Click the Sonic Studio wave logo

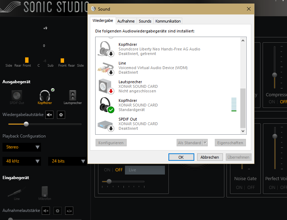click(x=10, y=7)
